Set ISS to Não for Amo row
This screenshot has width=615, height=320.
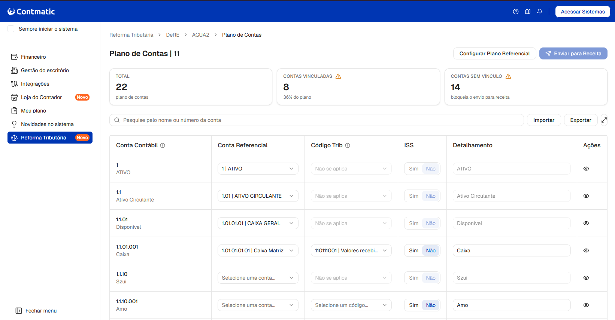pos(431,305)
